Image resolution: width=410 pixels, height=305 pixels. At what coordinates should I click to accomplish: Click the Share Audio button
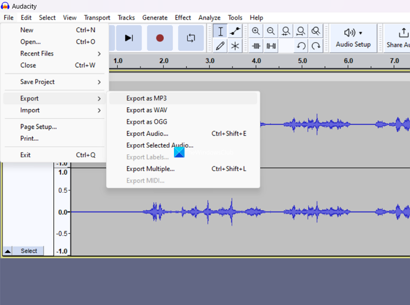click(x=398, y=38)
